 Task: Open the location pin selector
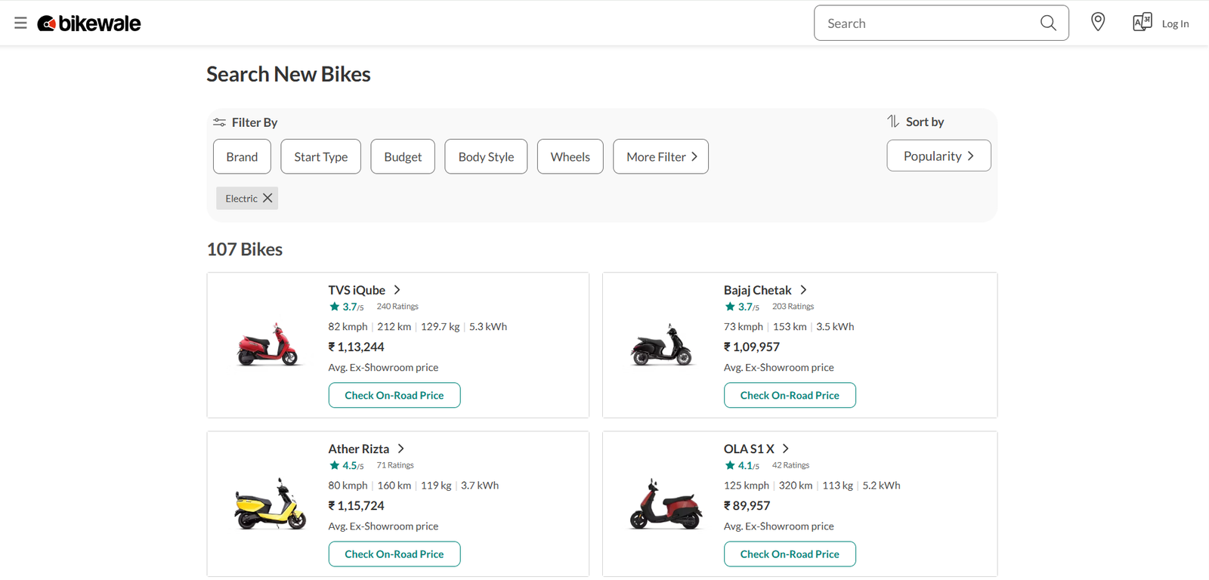(x=1098, y=23)
